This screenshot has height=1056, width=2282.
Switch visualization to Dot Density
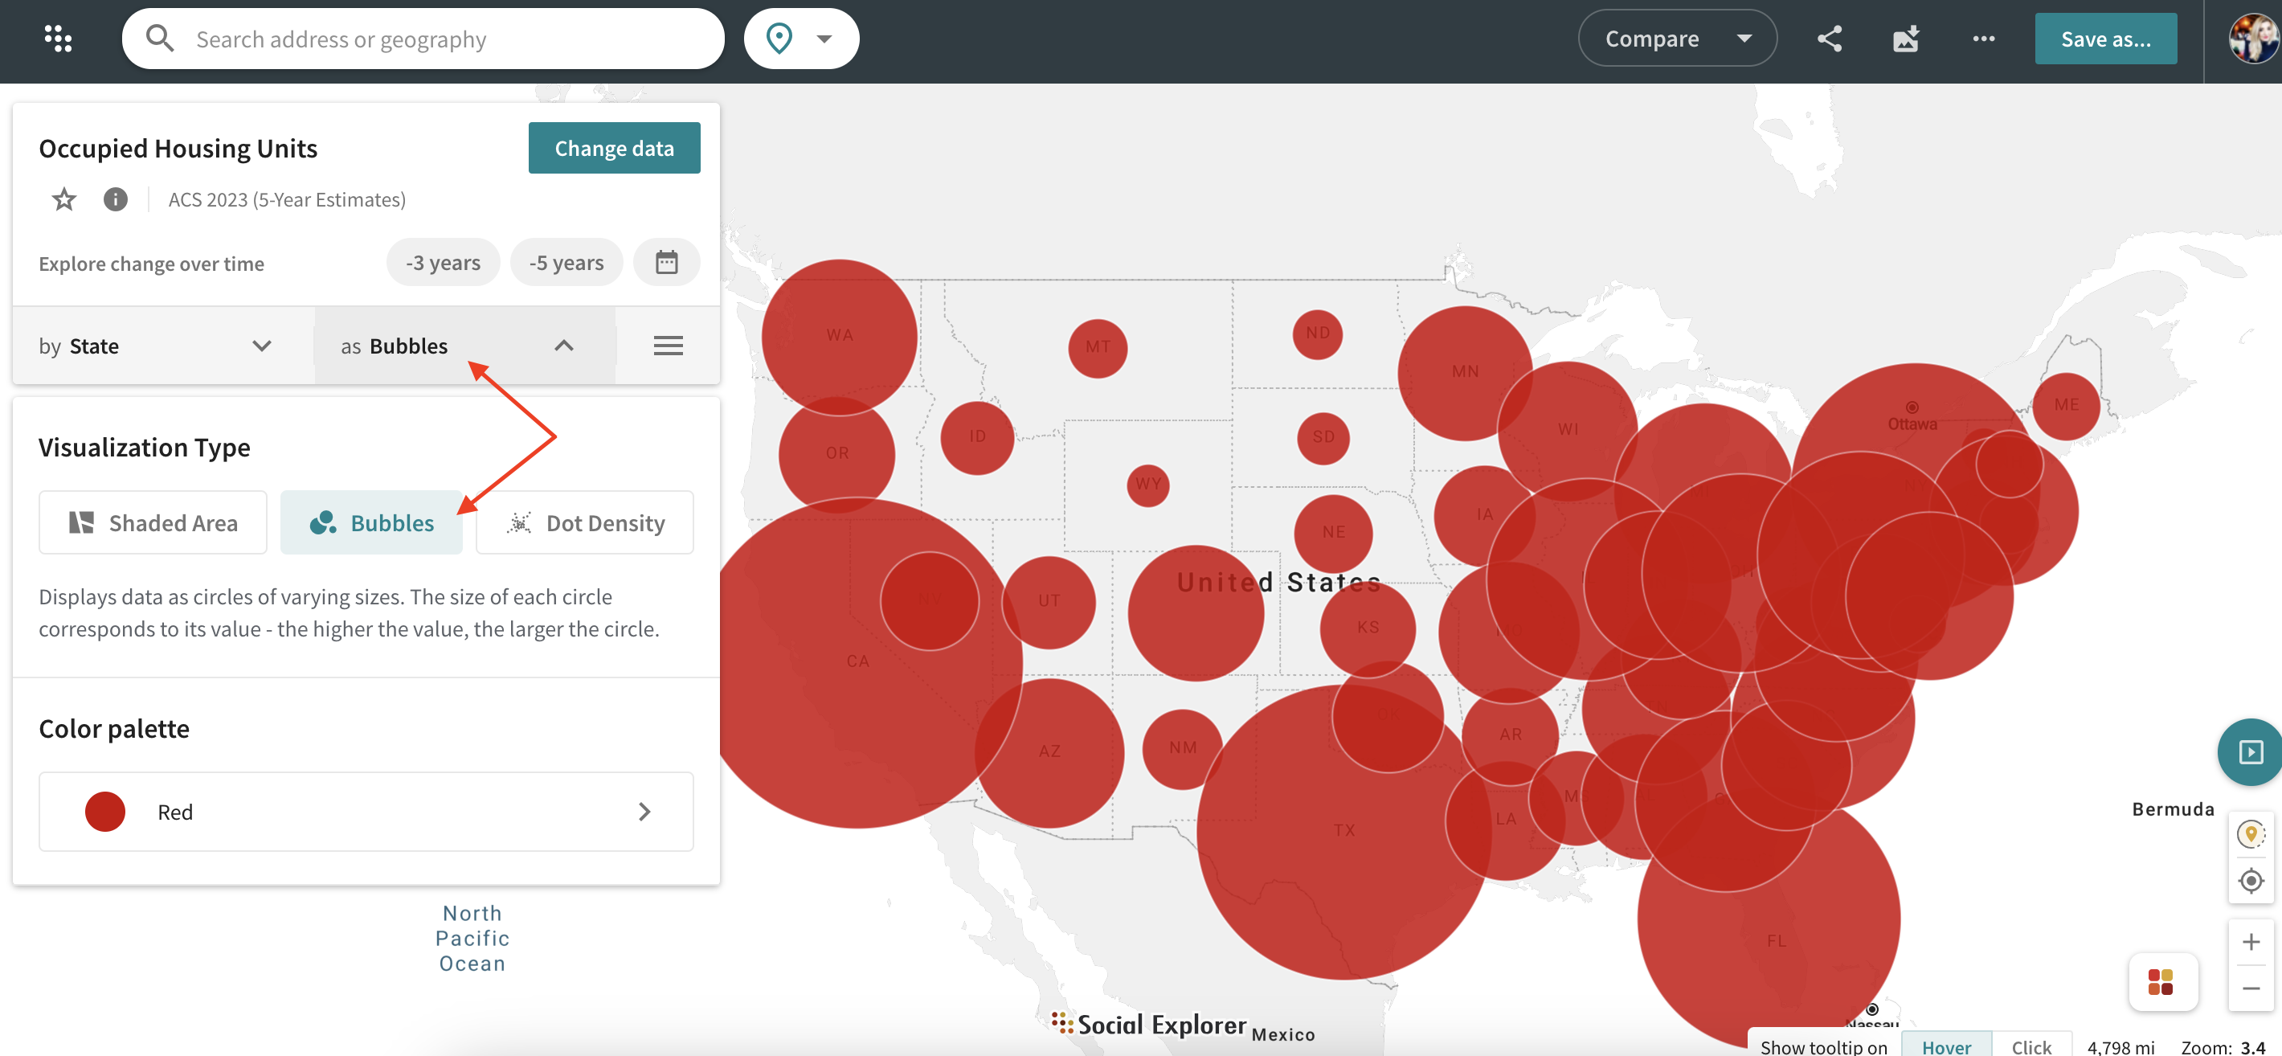pyautogui.click(x=585, y=522)
